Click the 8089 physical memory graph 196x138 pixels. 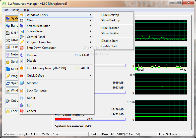click(161, 84)
